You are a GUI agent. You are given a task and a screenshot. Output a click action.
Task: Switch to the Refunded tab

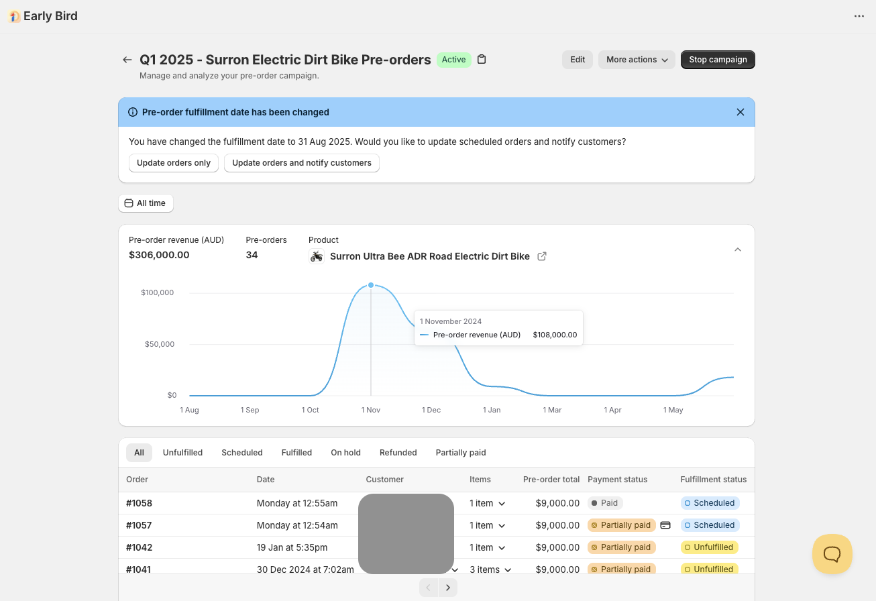point(398,453)
